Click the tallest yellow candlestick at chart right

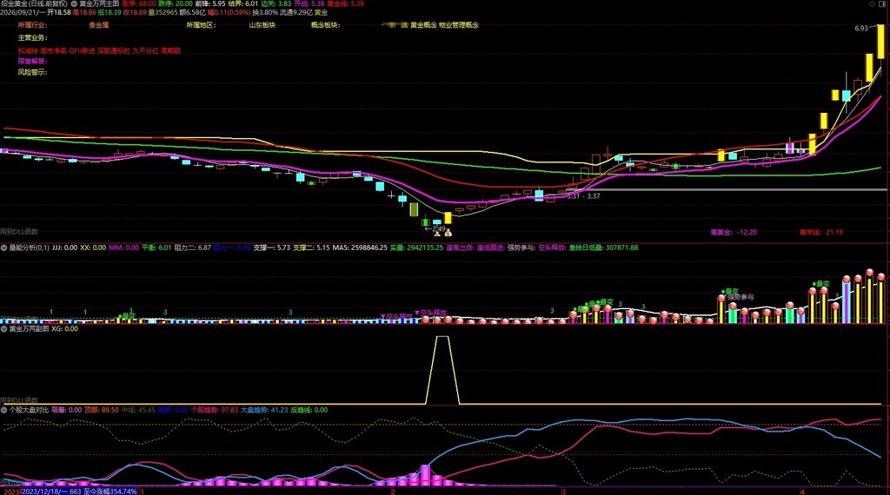(881, 42)
